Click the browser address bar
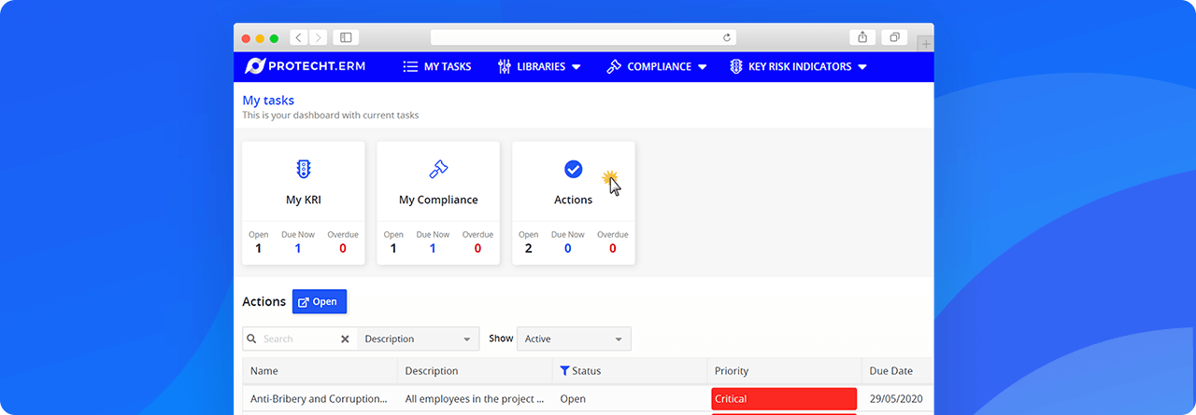This screenshot has height=415, width=1196. pyautogui.click(x=583, y=37)
